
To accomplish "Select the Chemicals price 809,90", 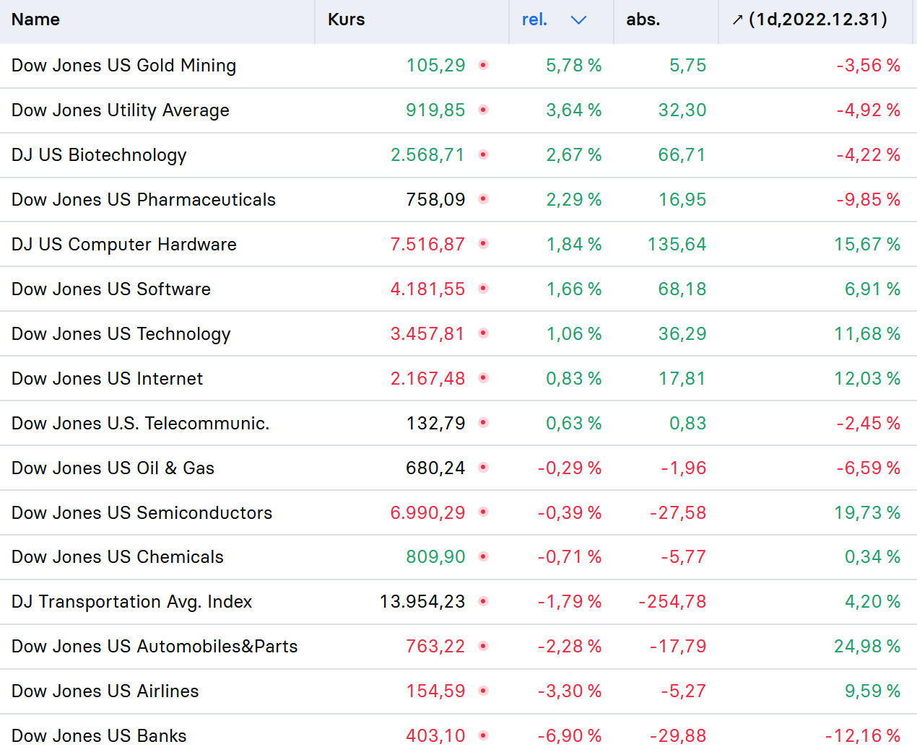I will coord(435,557).
